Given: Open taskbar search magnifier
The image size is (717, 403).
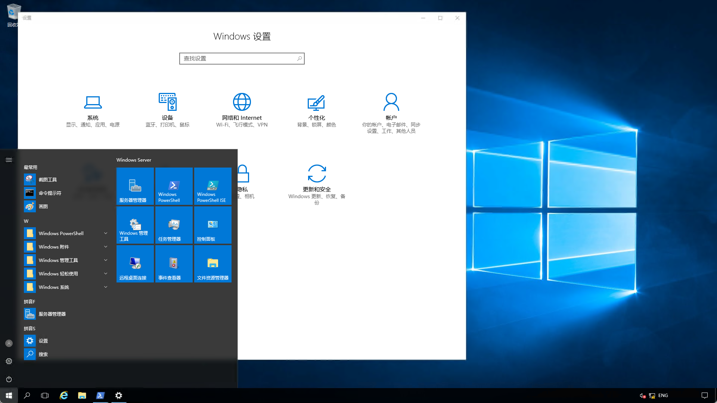Looking at the screenshot, I should (27, 396).
